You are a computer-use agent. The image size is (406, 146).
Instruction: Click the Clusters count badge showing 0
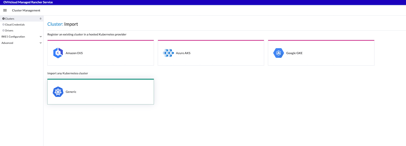[x=40, y=19]
